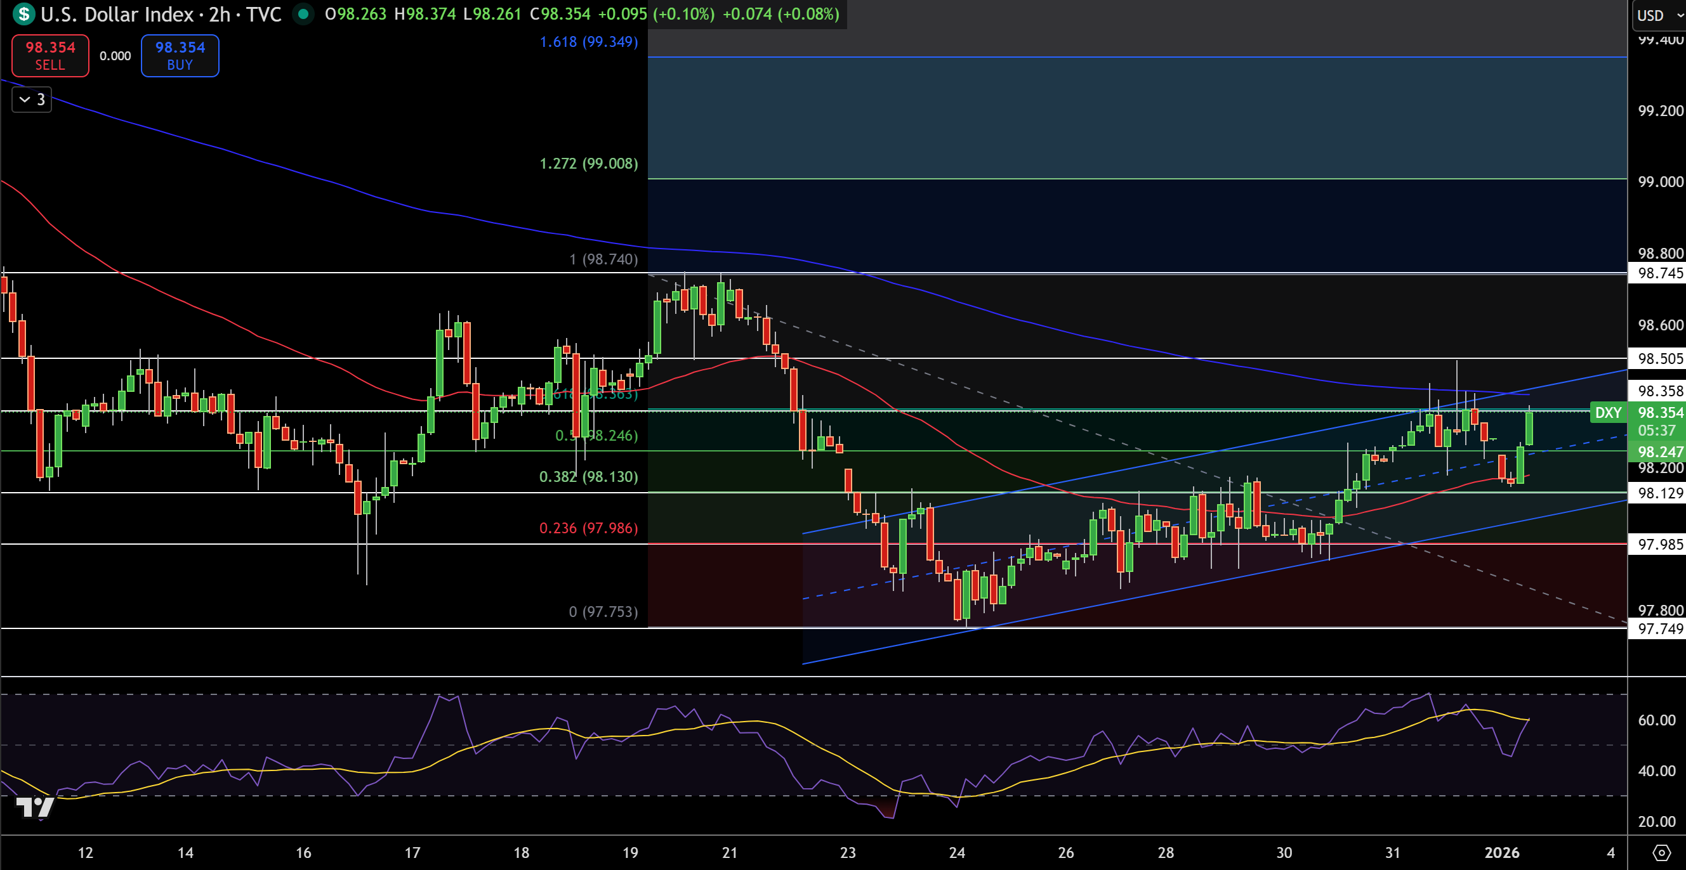The width and height of the screenshot is (1686, 870).
Task: Click the C98.354 close value in header
Action: coord(560,14)
